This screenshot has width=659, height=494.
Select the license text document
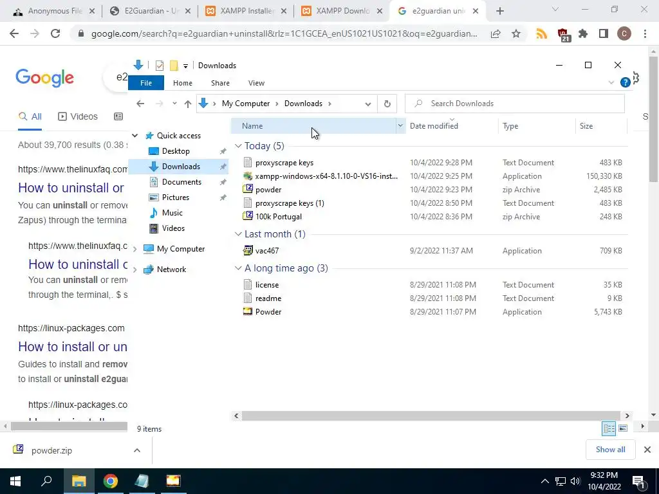(267, 285)
